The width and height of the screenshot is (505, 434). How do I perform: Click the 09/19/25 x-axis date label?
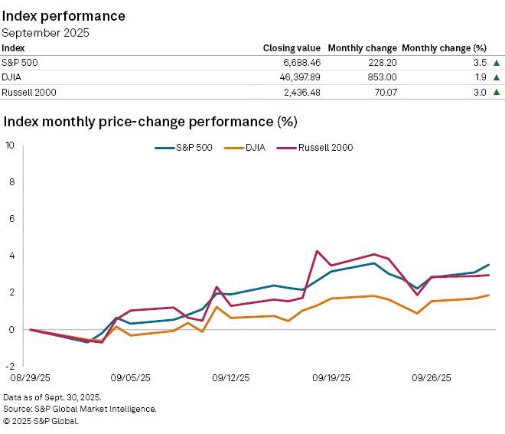331,377
